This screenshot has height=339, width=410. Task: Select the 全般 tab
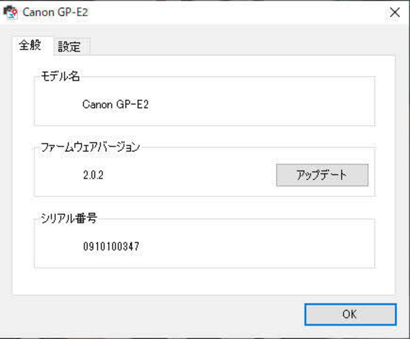point(33,45)
